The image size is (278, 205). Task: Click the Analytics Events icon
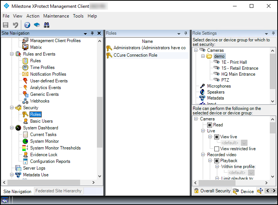point(25,88)
